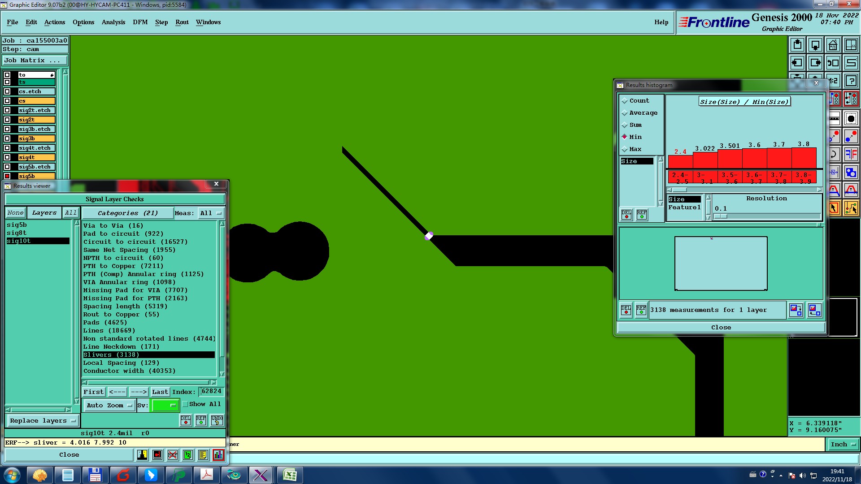Open the Auto Zoom dropdown
The height and width of the screenshot is (484, 861).
109,406
